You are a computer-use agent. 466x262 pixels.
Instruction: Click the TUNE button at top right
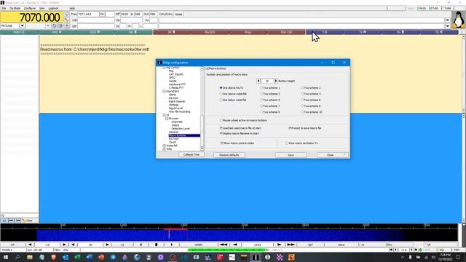(x=447, y=8)
